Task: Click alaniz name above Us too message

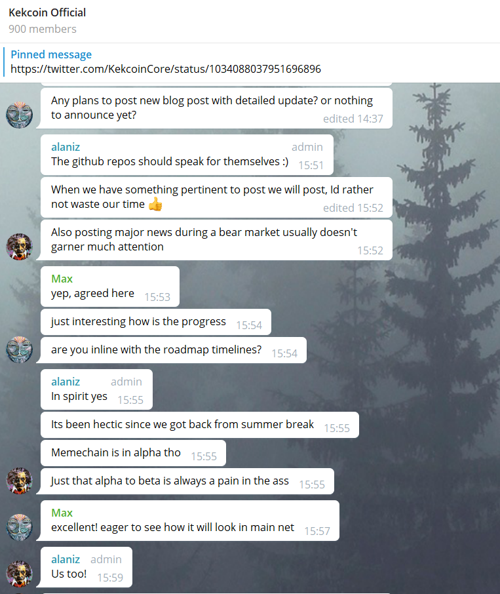Action: (x=66, y=559)
